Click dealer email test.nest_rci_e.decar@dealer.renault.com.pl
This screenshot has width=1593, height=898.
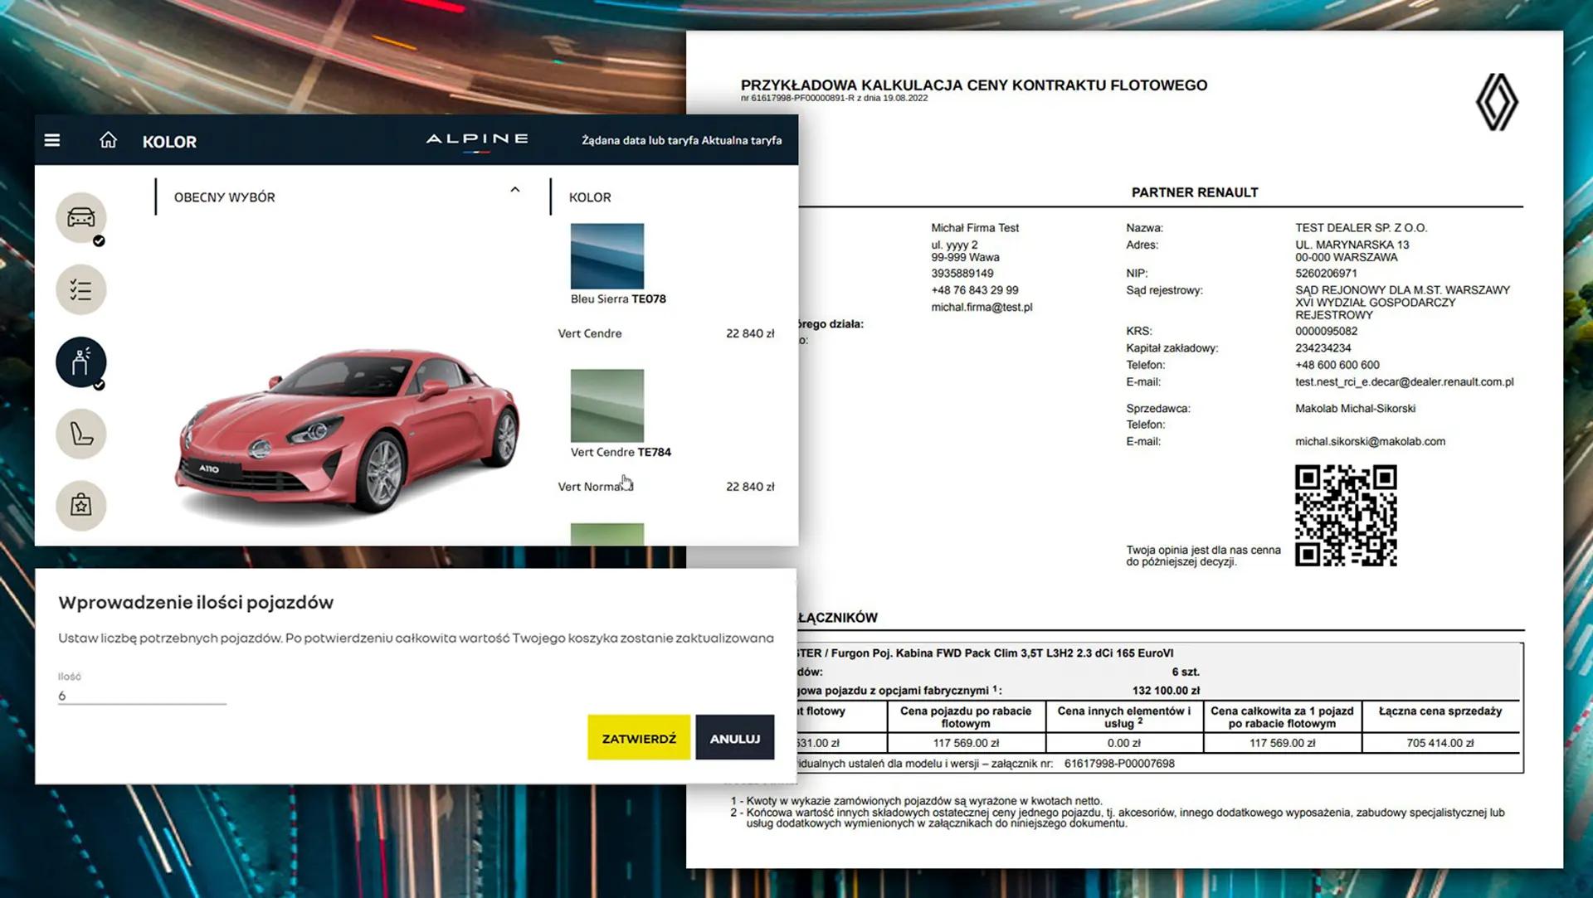pos(1404,381)
